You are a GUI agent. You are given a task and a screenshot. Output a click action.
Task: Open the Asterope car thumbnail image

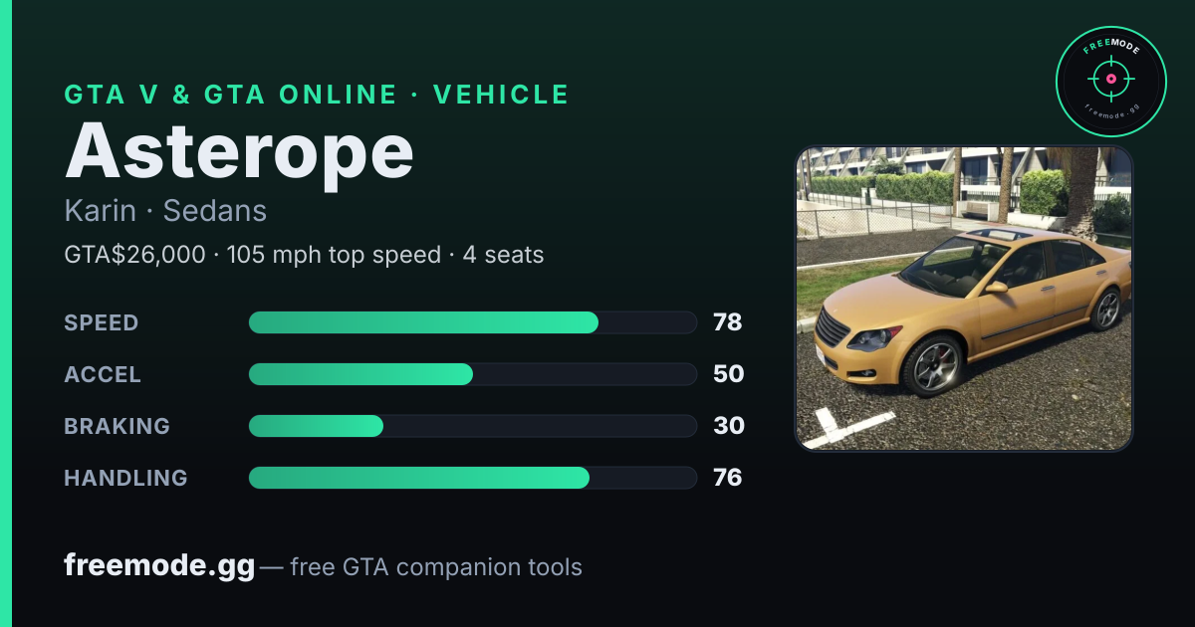pyautogui.click(x=964, y=299)
